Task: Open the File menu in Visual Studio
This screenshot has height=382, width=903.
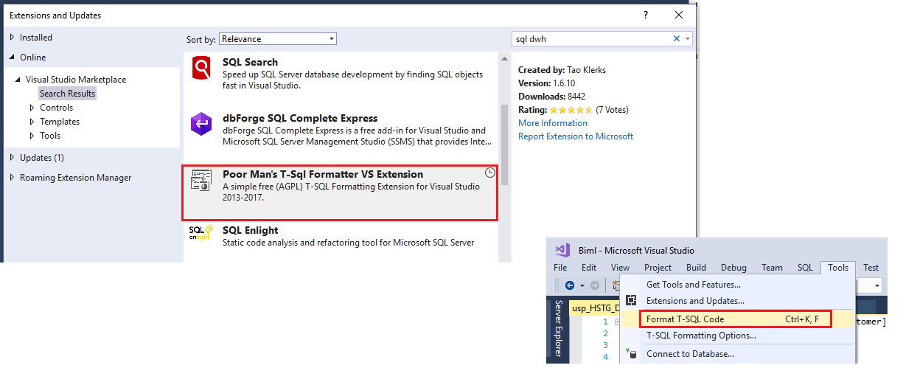Action: pos(560,268)
